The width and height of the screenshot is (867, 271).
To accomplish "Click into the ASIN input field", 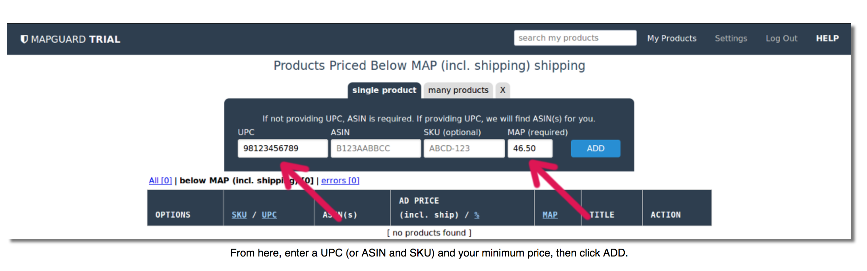I will pos(375,148).
